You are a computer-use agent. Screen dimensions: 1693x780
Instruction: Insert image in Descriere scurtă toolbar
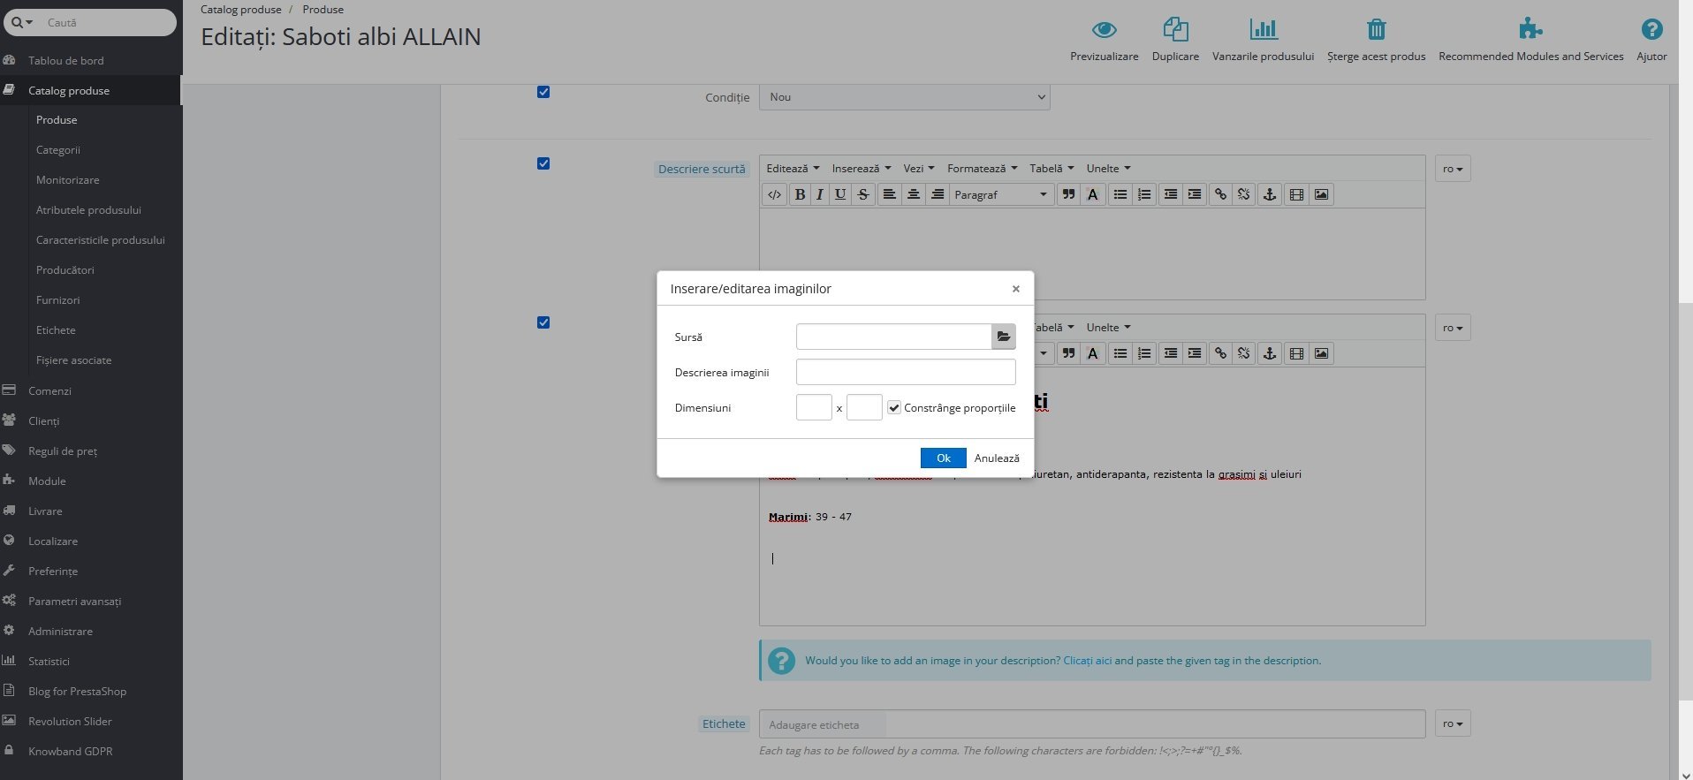coord(1321,194)
